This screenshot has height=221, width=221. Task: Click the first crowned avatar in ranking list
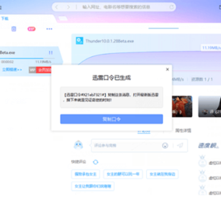tap(203, 161)
